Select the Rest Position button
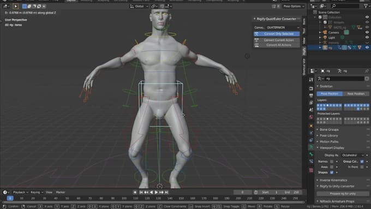 [356, 94]
